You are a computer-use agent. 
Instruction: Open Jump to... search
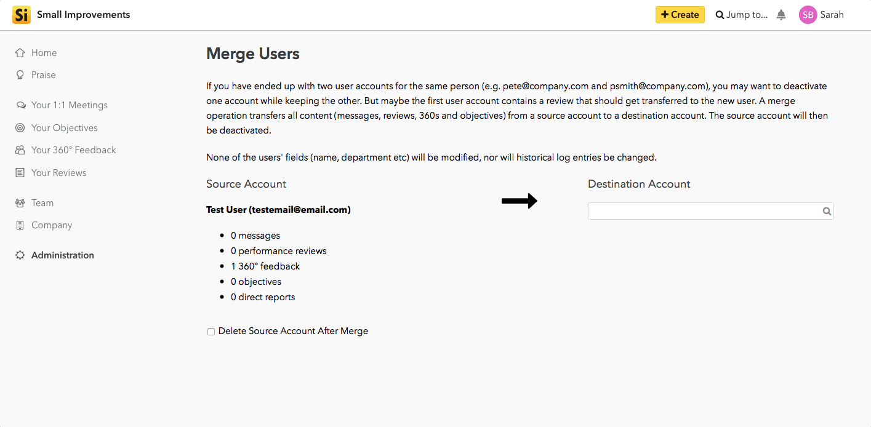pos(742,15)
